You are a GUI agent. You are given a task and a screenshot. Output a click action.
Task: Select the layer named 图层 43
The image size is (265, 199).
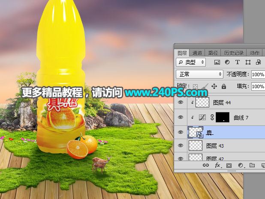click(215, 146)
